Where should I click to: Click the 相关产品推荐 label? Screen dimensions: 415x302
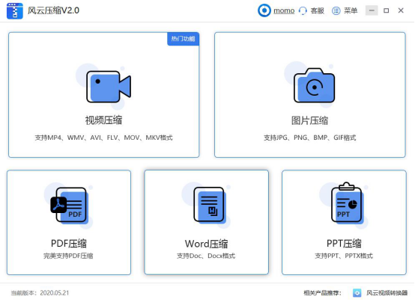point(322,293)
